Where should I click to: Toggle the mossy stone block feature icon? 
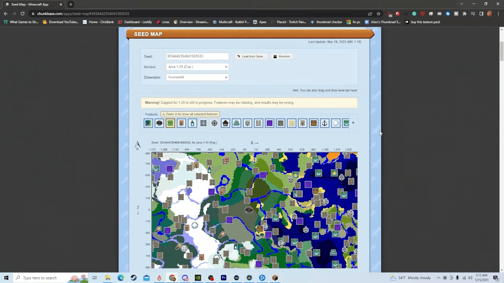coord(280,123)
